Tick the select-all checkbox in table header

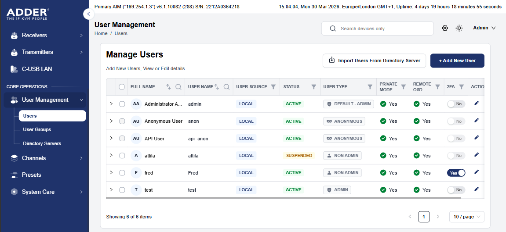click(x=122, y=86)
